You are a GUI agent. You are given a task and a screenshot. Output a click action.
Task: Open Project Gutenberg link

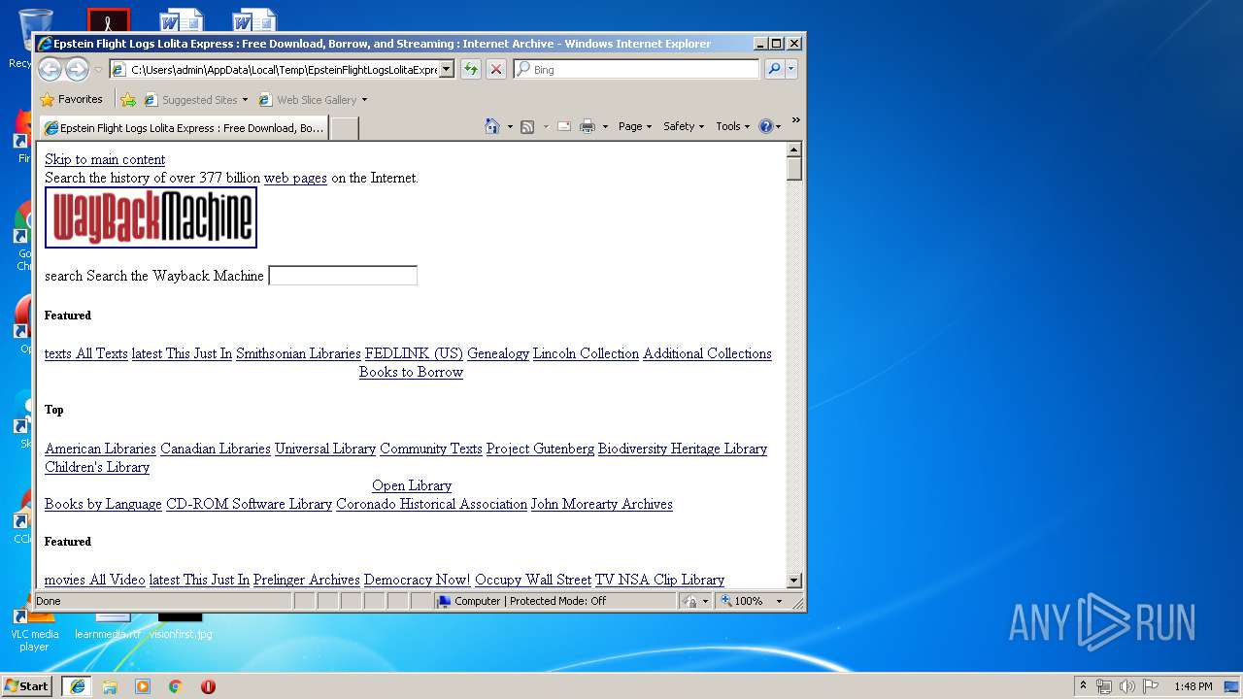click(x=540, y=449)
